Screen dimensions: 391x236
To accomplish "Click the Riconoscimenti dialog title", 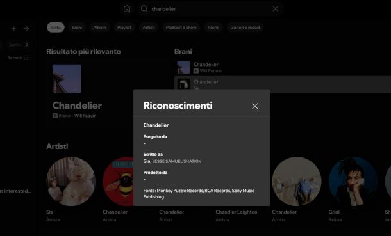I will tap(178, 106).
